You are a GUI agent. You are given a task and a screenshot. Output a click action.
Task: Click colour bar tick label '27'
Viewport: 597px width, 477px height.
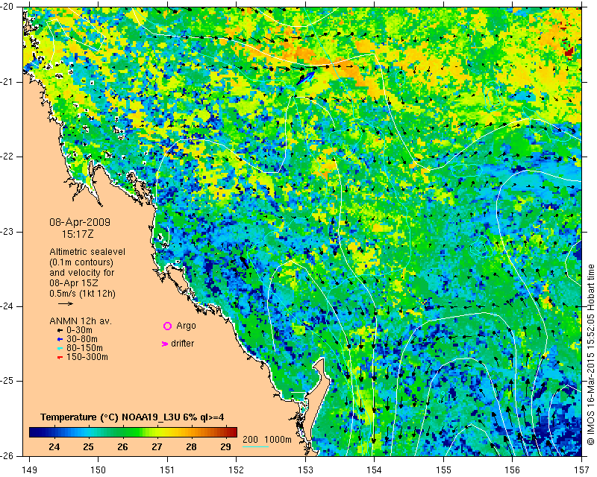point(157,447)
